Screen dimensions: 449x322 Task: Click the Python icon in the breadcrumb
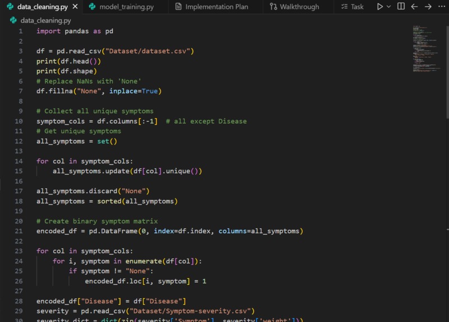coord(13,20)
